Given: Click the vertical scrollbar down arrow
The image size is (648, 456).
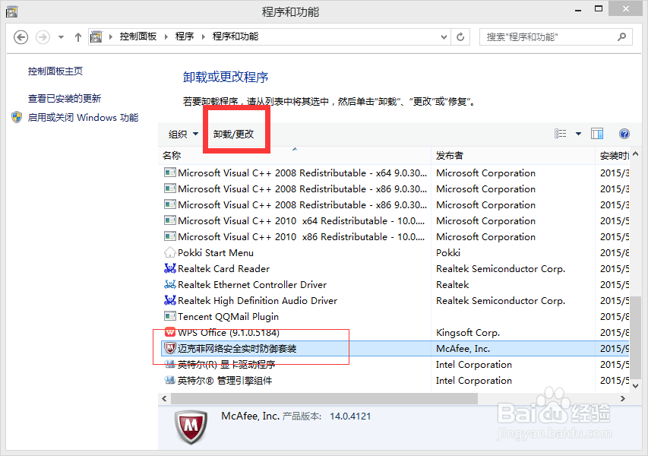Looking at the screenshot, I should (x=635, y=386).
